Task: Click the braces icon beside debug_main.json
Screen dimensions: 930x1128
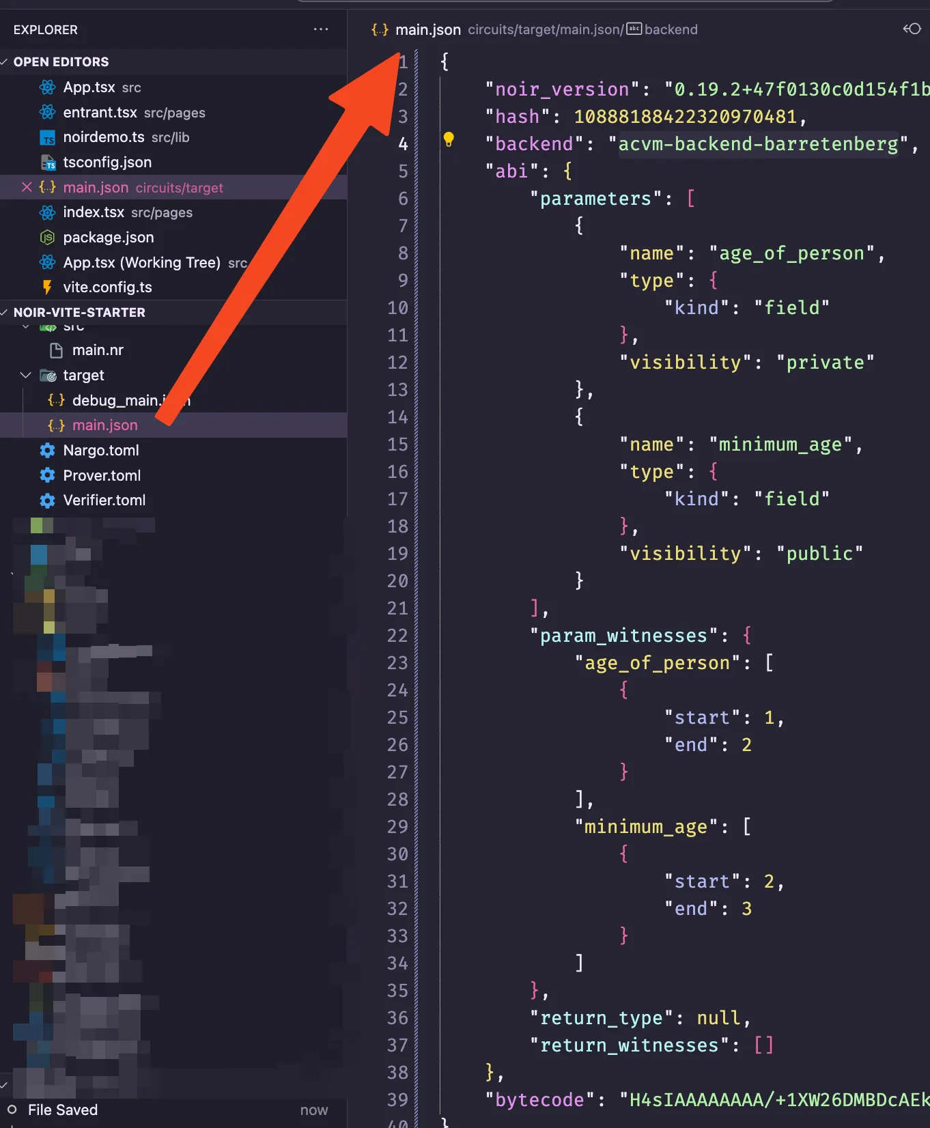Action: (56, 400)
